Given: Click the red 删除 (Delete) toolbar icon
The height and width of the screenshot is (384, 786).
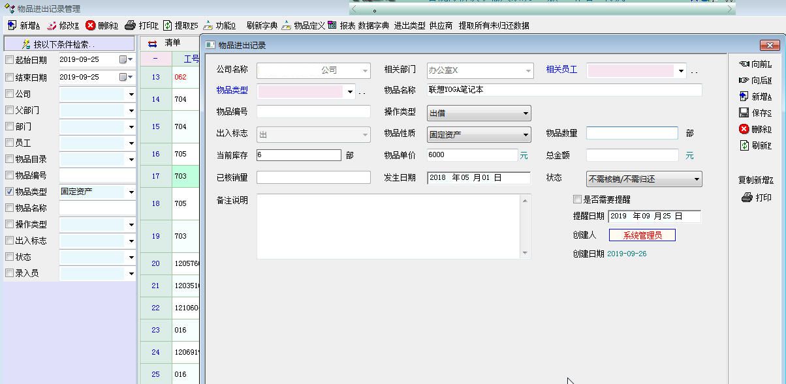Looking at the screenshot, I should [91, 25].
